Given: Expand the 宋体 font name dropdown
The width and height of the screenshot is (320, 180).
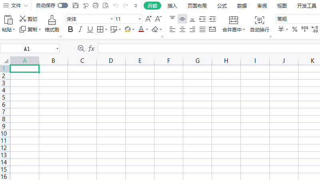Looking at the screenshot, I should tap(112, 19).
